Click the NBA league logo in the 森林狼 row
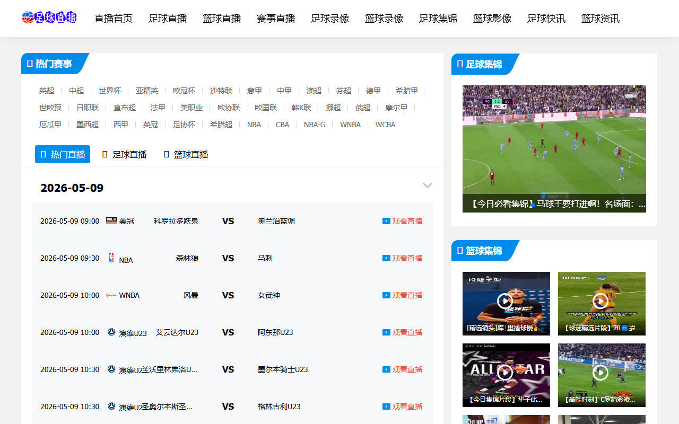The height and width of the screenshot is (424, 679). pos(111,258)
